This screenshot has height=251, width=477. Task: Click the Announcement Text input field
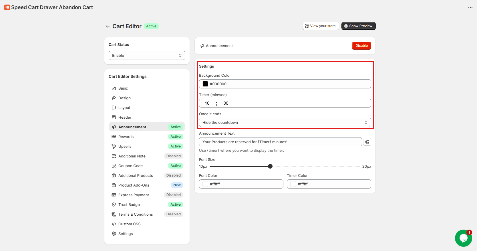tap(280, 142)
